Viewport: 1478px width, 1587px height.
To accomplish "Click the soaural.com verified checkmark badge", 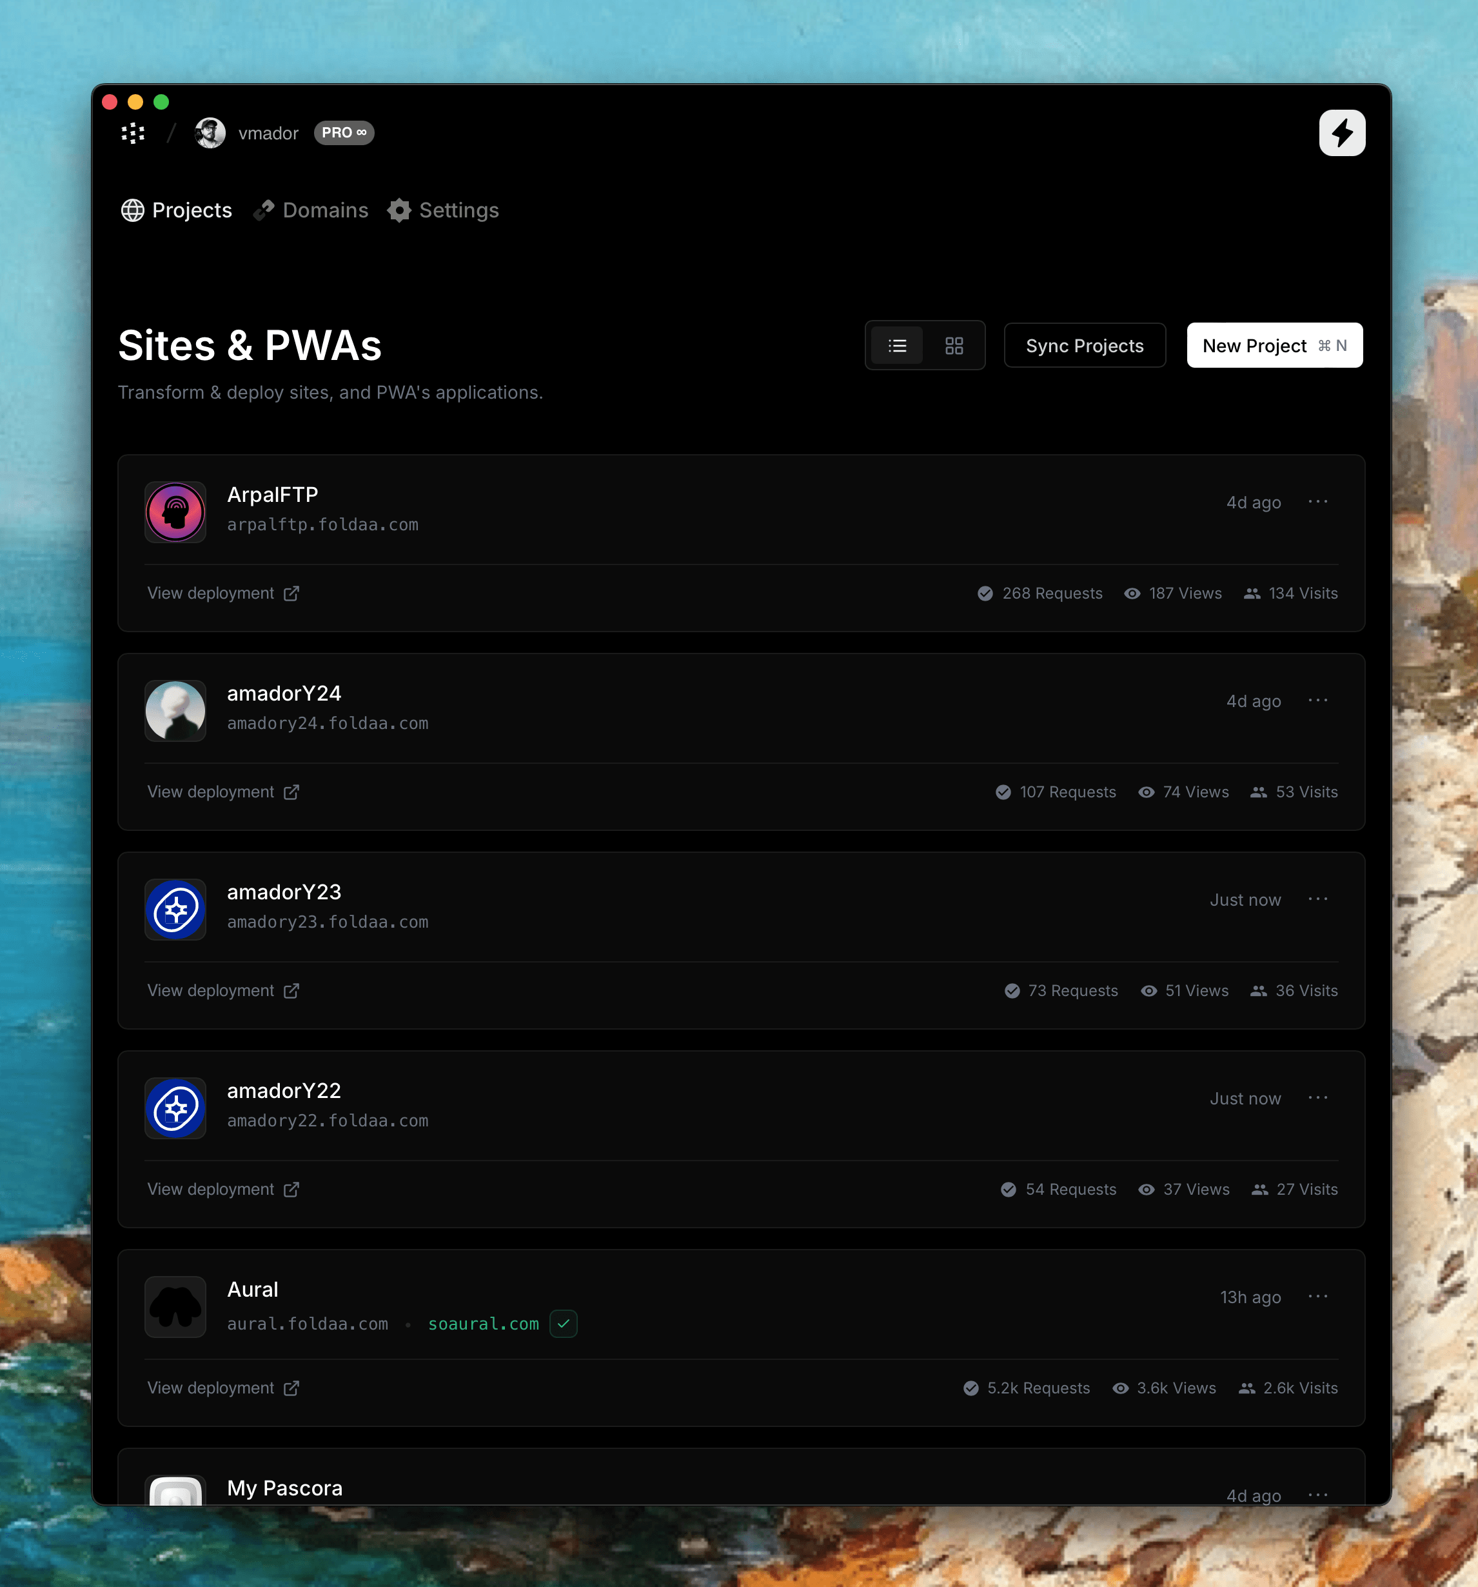I will point(564,1324).
